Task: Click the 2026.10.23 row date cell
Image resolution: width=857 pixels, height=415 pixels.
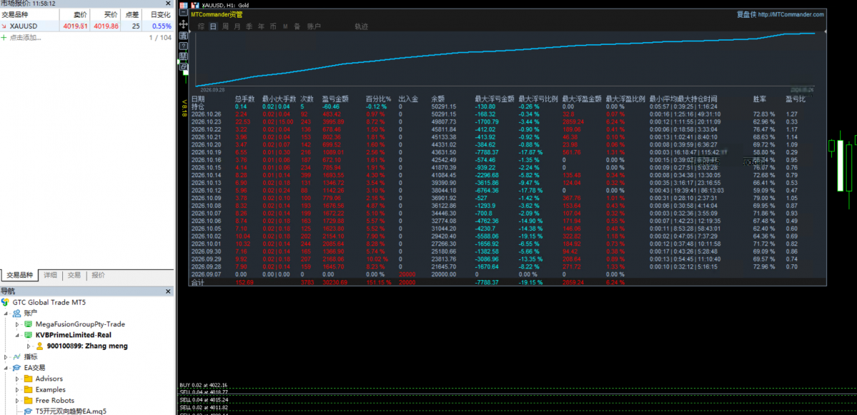Action: (206, 121)
